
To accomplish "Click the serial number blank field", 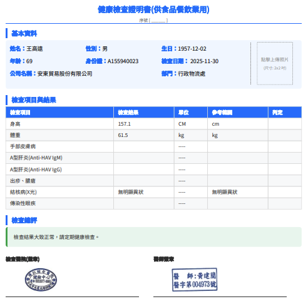I will click(x=158, y=21).
